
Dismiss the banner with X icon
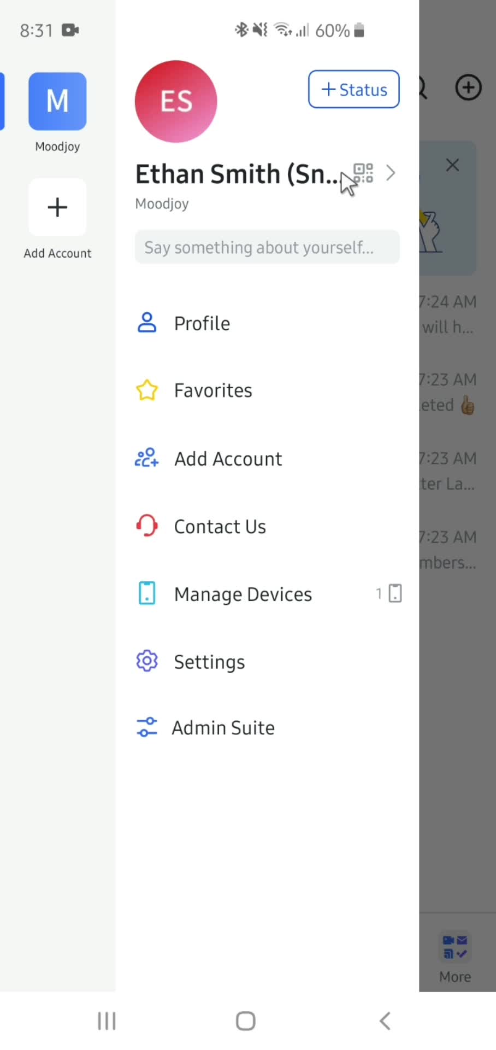coord(452,165)
